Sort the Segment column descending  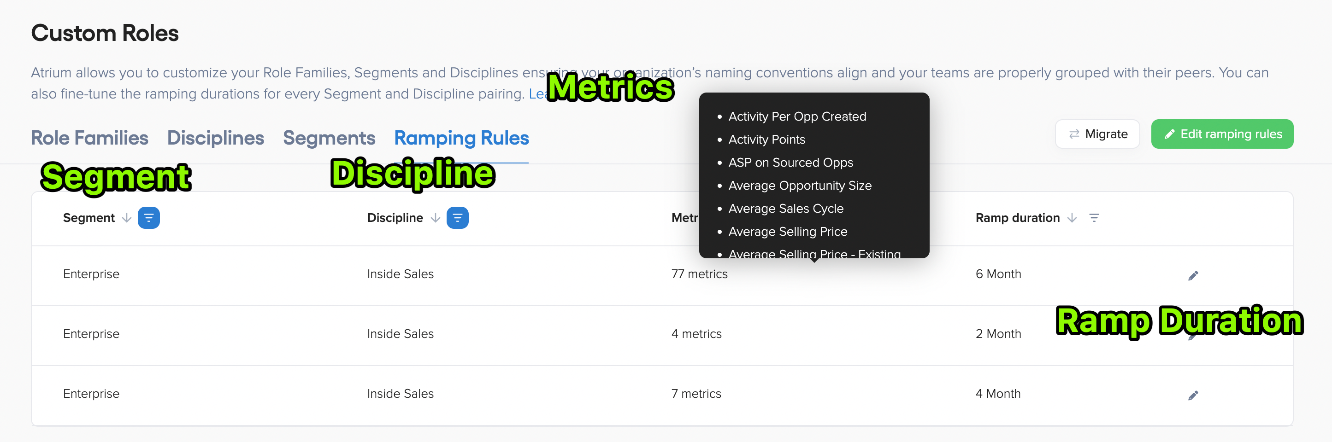[127, 217]
